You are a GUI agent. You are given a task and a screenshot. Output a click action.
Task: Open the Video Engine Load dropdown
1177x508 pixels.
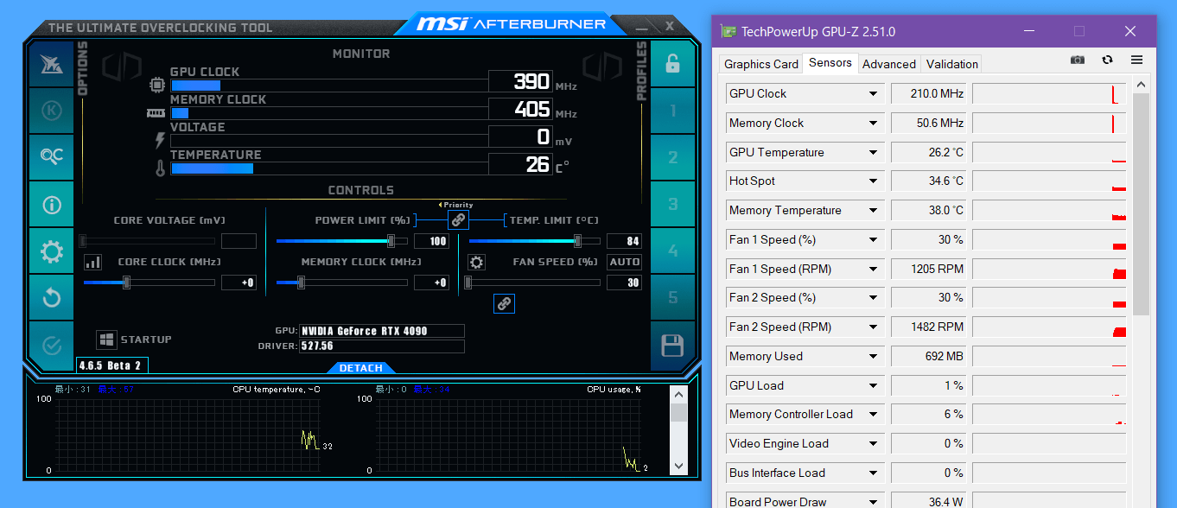[874, 444]
